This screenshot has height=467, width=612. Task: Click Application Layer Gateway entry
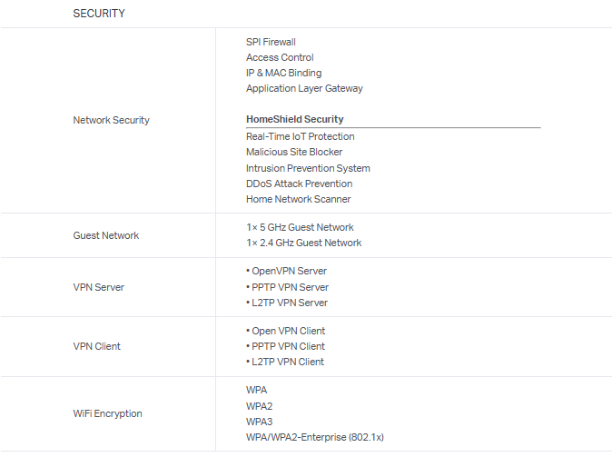pyautogui.click(x=304, y=88)
